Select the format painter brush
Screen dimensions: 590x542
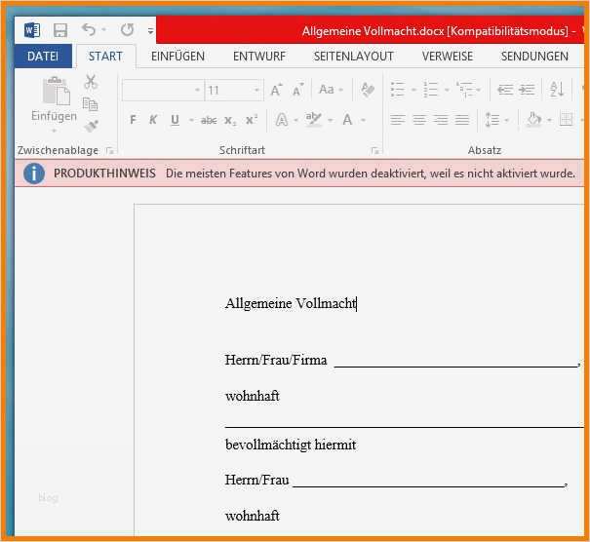point(91,126)
